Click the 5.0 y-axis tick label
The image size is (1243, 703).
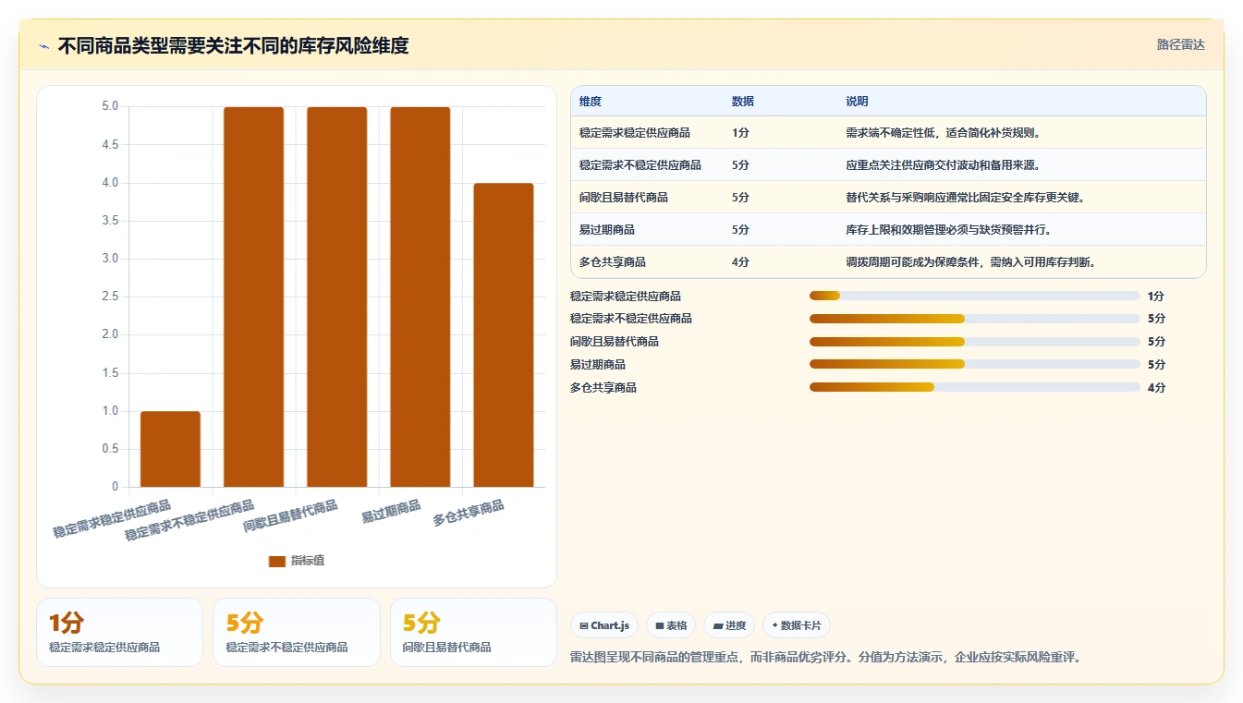click(110, 106)
